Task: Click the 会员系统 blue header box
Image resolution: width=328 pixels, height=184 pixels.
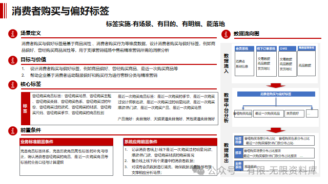Action: click(244, 49)
